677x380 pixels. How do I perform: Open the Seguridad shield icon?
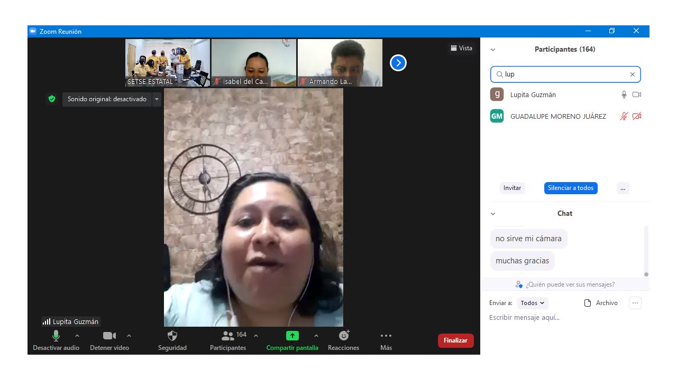[172, 336]
